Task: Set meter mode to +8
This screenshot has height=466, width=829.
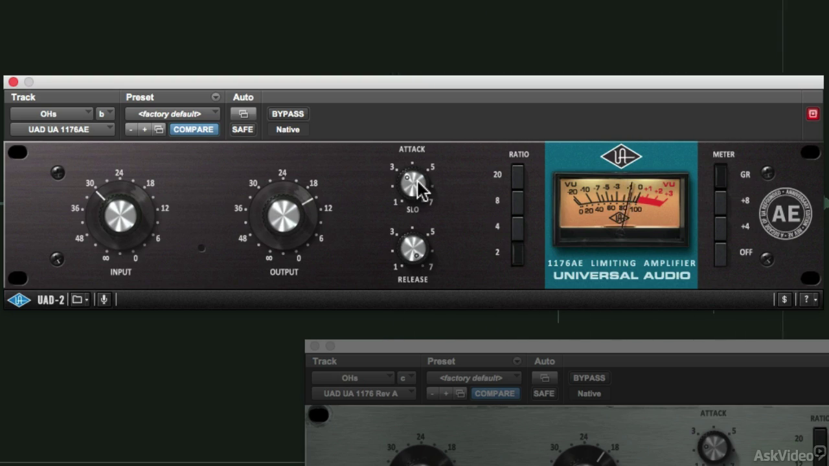Action: click(720, 201)
